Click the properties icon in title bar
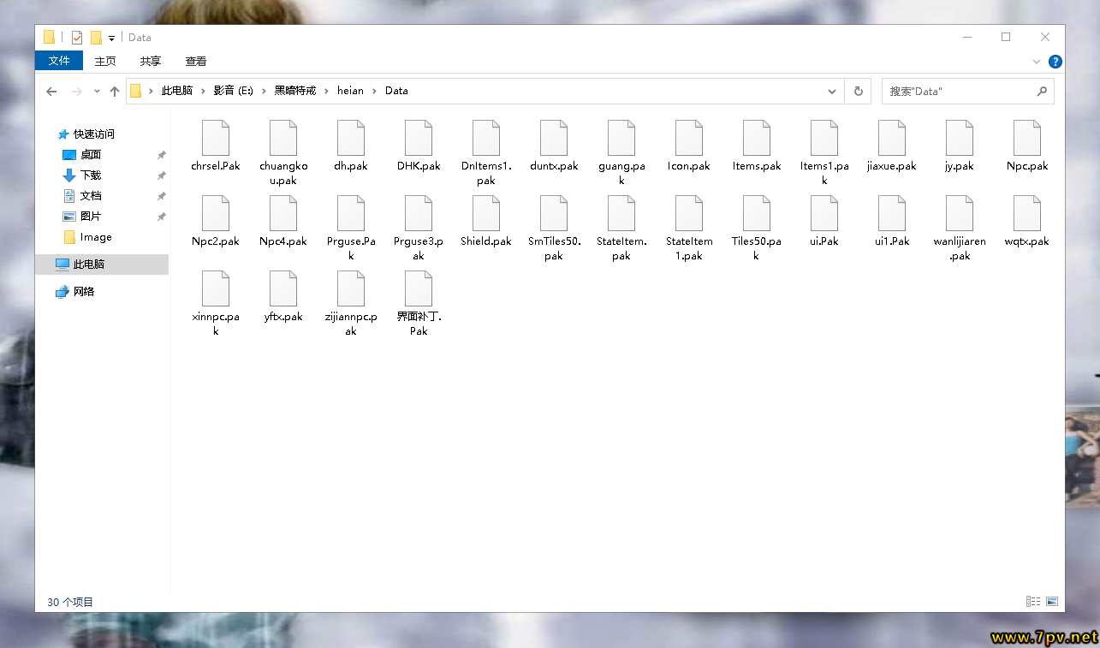The width and height of the screenshot is (1100, 648). (x=77, y=38)
